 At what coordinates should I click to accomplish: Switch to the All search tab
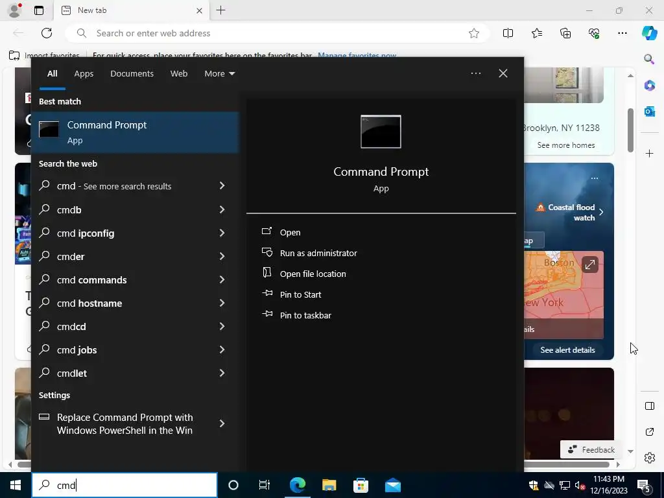coord(52,74)
